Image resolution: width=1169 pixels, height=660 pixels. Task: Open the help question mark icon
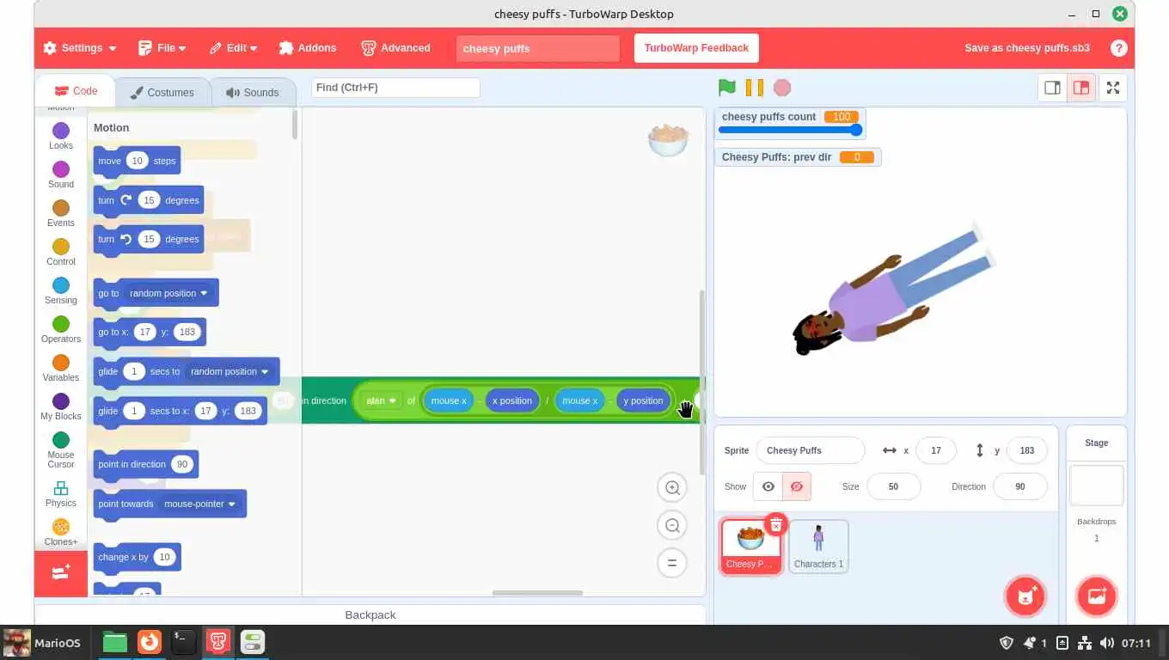1118,48
